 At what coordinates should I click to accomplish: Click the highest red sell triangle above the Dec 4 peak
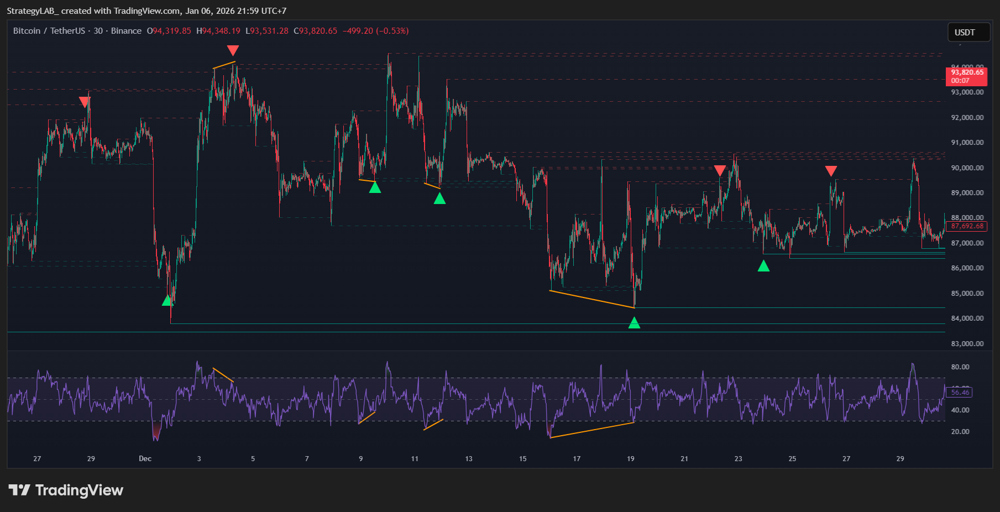click(x=233, y=50)
